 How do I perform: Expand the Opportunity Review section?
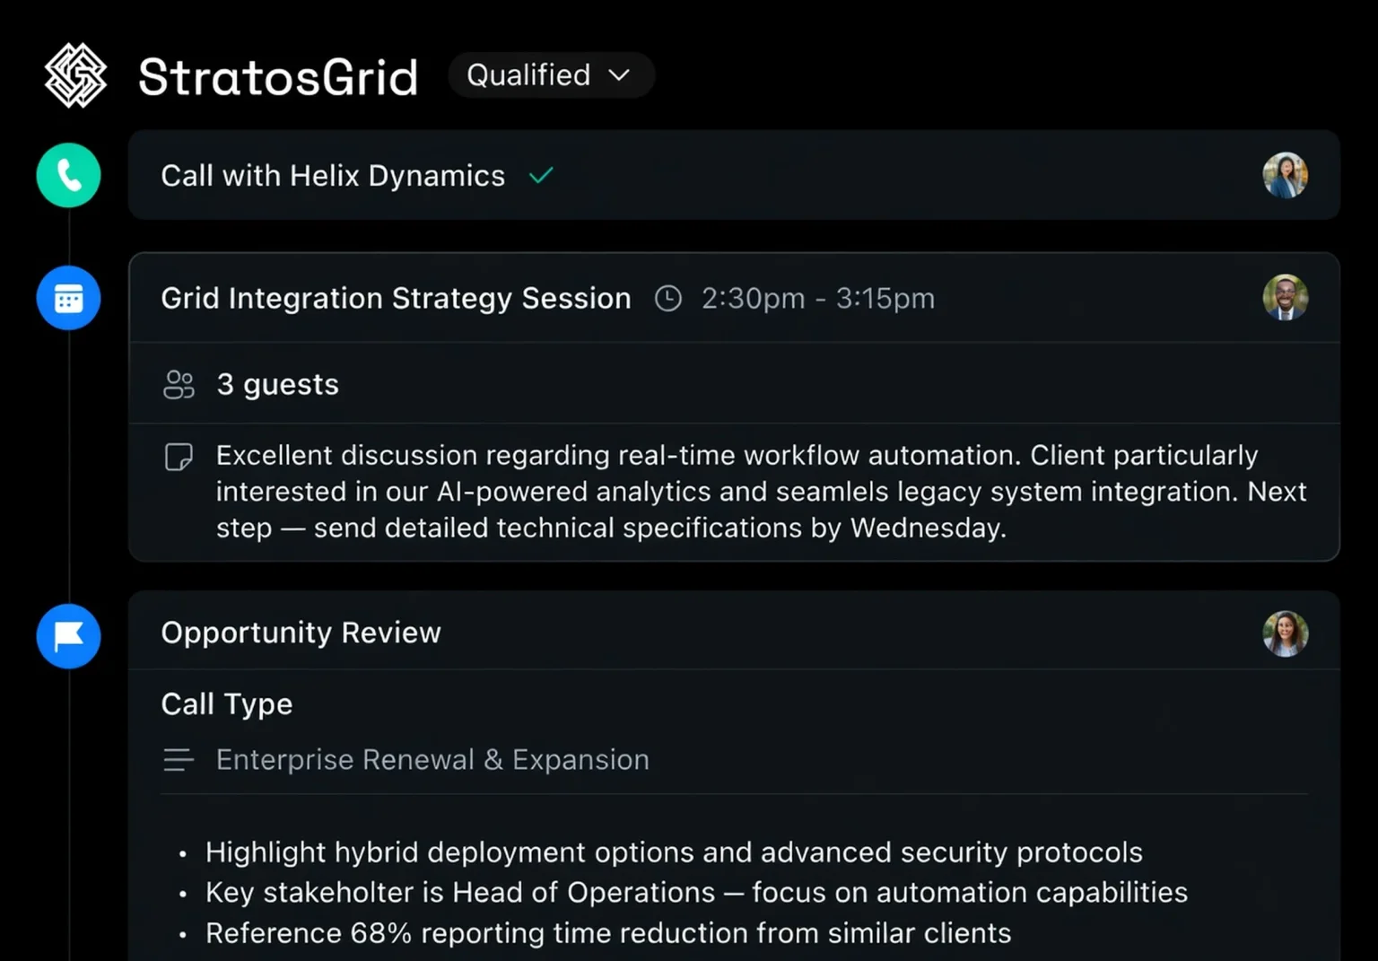click(x=301, y=633)
